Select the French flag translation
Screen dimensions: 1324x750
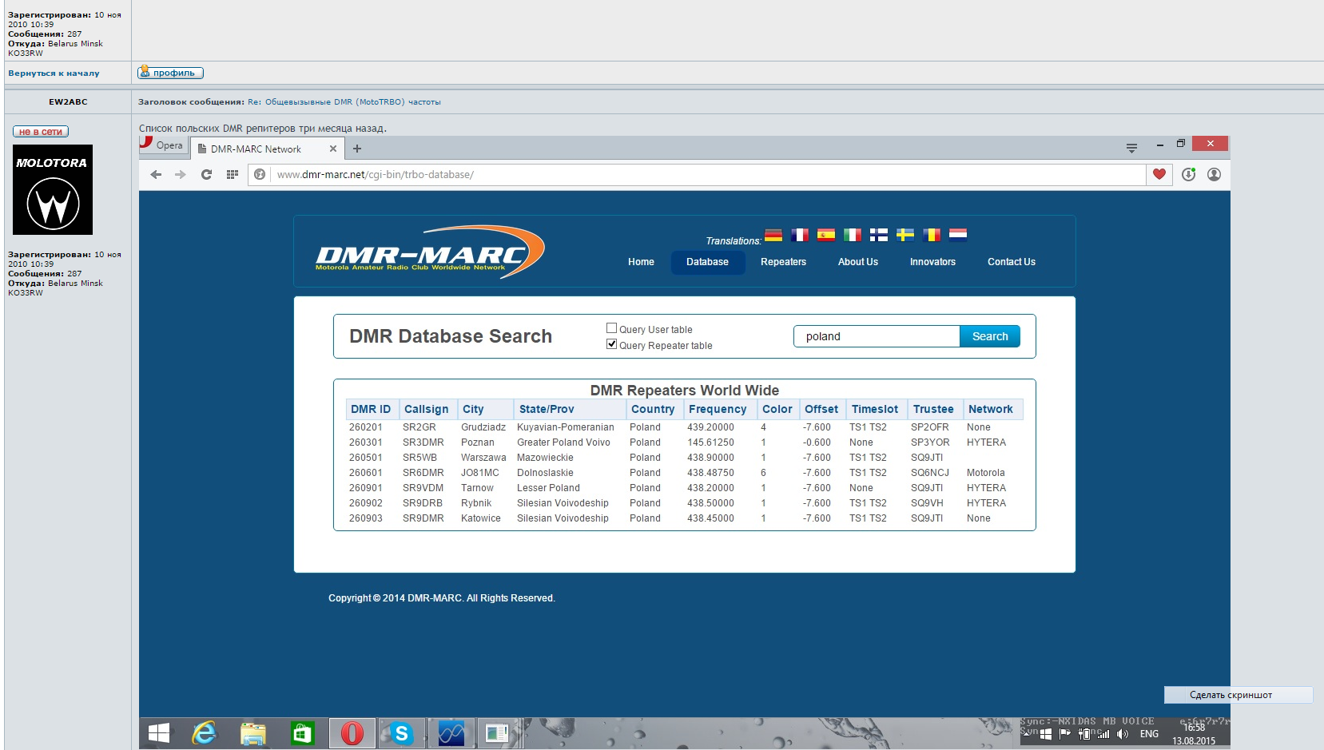(x=800, y=235)
